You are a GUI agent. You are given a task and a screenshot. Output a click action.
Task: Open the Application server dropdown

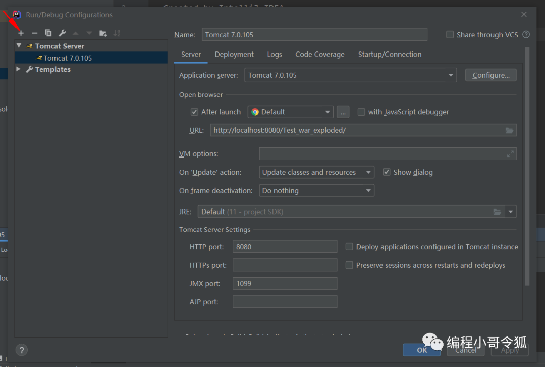350,75
